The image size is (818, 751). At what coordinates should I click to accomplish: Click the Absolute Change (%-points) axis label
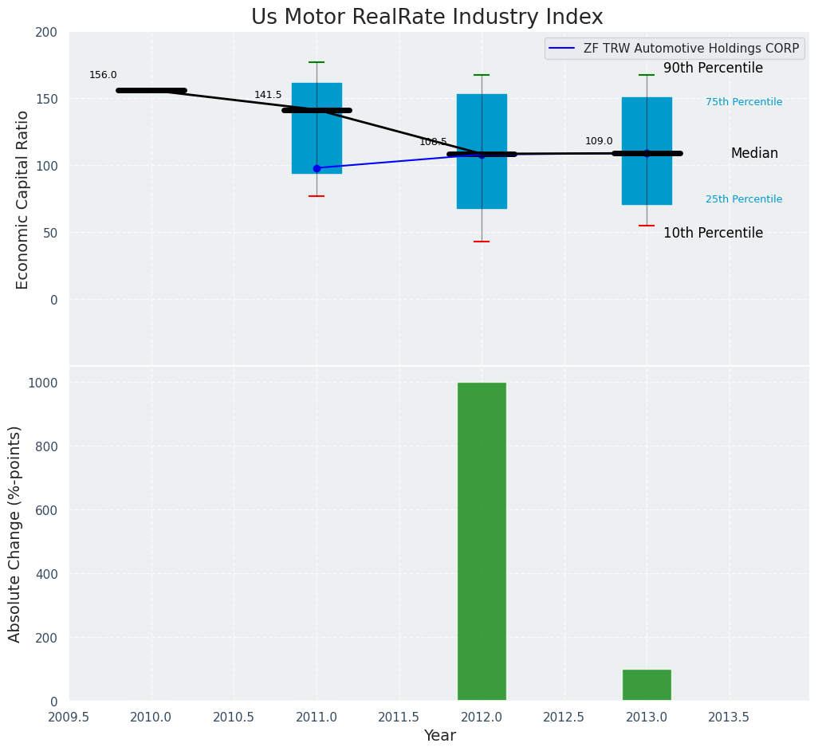pyautogui.click(x=15, y=533)
